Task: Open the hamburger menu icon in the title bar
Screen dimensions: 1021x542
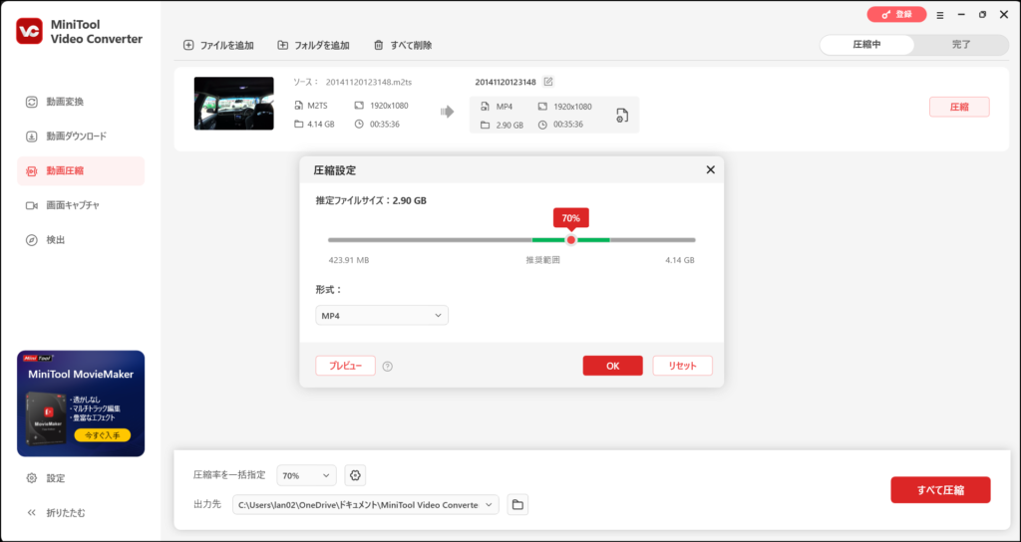Action: (x=940, y=15)
